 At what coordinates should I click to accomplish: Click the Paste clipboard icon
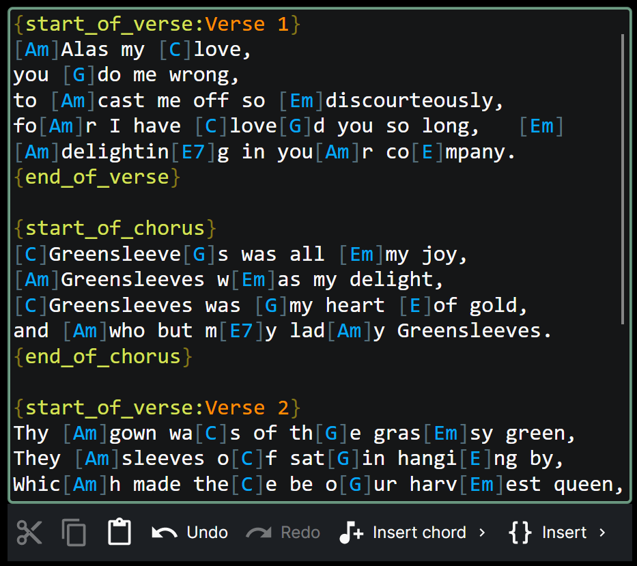click(119, 531)
